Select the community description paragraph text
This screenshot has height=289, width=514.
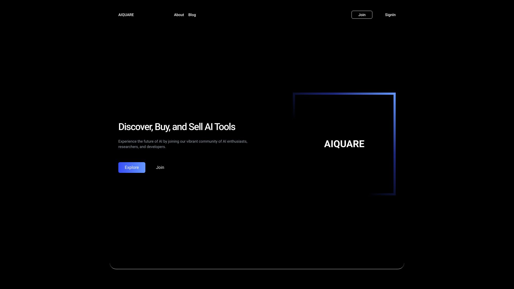pos(183,144)
